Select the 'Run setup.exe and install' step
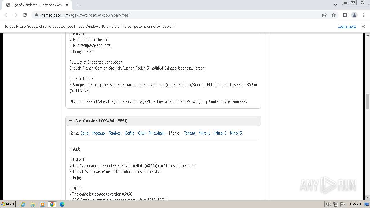 pyautogui.click(x=91, y=45)
